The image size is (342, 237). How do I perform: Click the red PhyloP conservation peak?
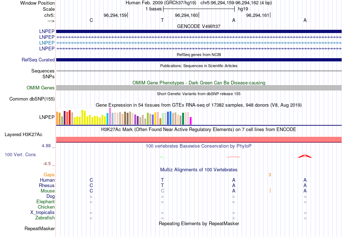pyautogui.click(x=305, y=156)
